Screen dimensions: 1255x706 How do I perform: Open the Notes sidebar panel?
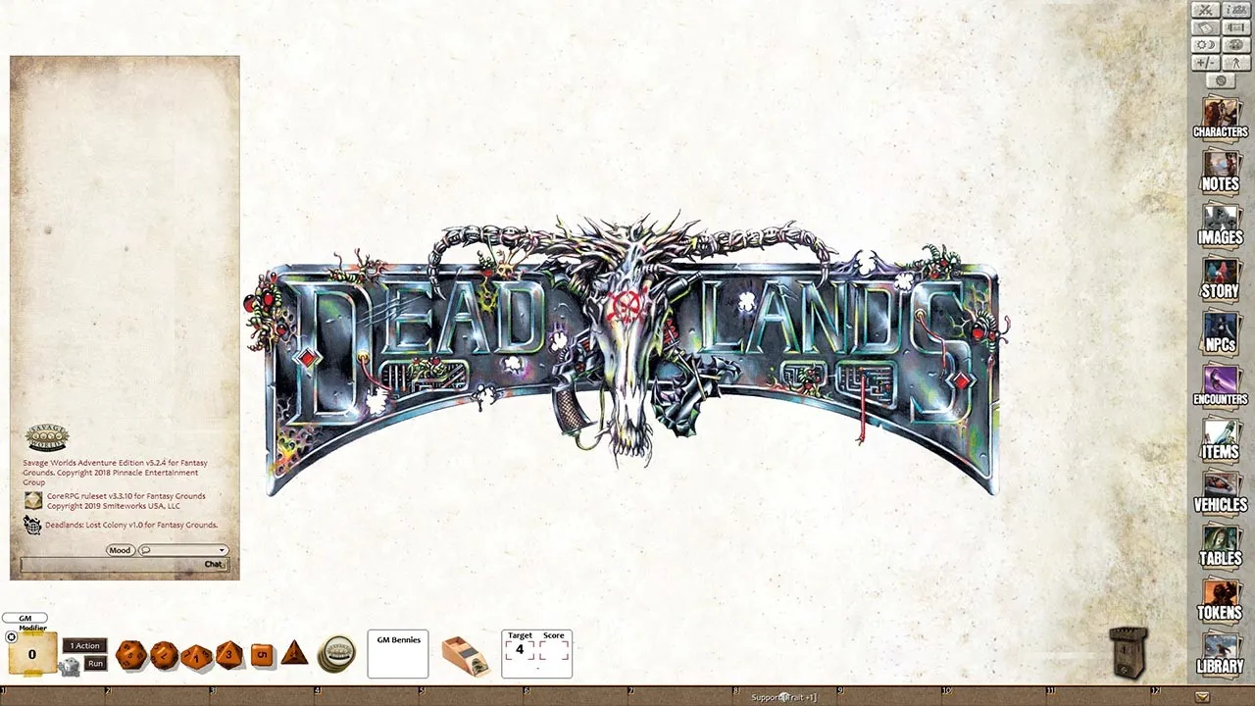(x=1220, y=172)
